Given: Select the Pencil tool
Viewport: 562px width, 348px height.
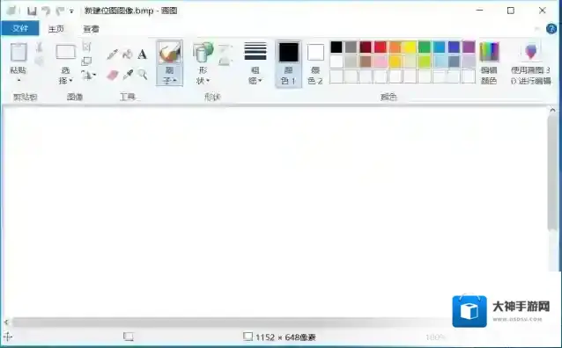Looking at the screenshot, I should [112, 54].
